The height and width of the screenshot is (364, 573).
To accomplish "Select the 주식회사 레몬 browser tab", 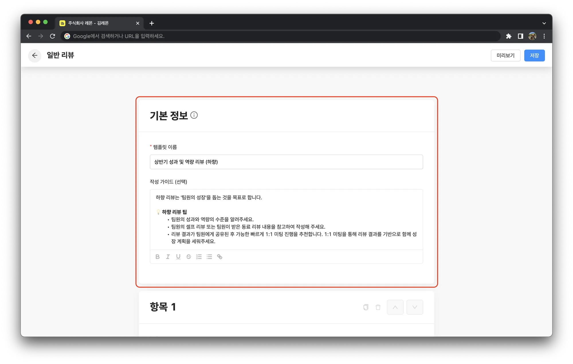I will click(x=95, y=23).
